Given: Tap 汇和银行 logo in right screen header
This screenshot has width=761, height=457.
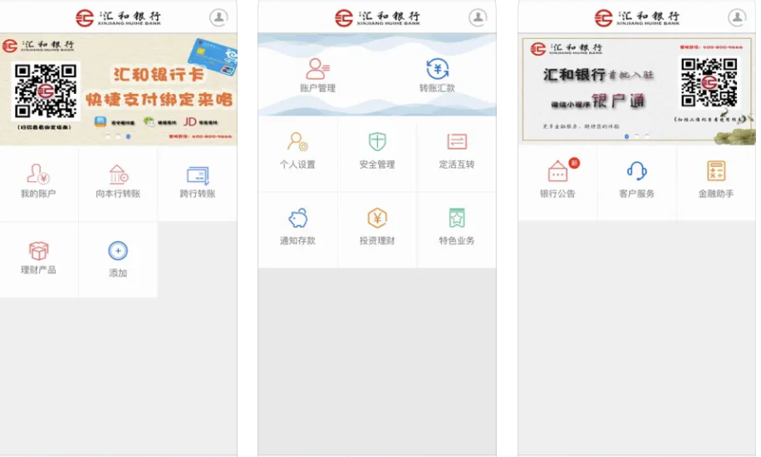Looking at the screenshot, I should coord(636,18).
